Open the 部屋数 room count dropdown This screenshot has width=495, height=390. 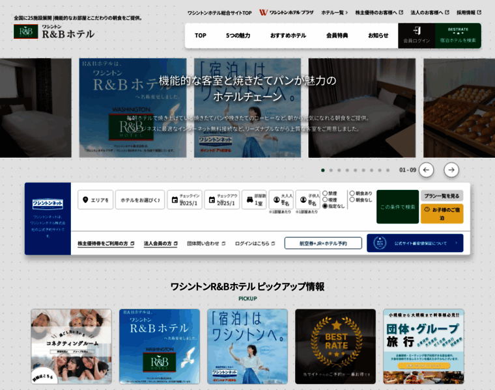point(254,200)
